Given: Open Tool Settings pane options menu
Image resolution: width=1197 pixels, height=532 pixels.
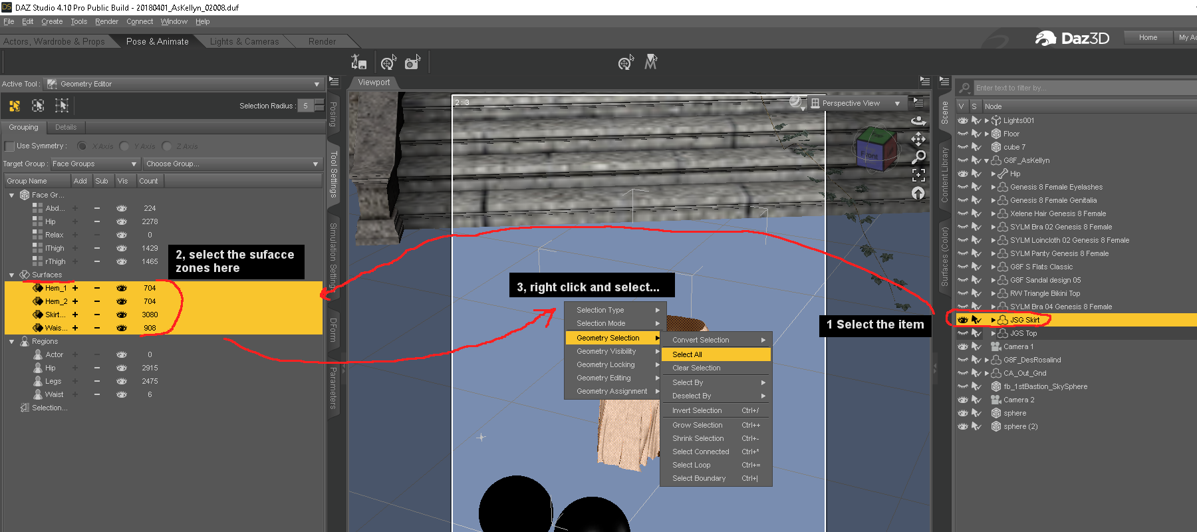Looking at the screenshot, I should click(x=334, y=82).
